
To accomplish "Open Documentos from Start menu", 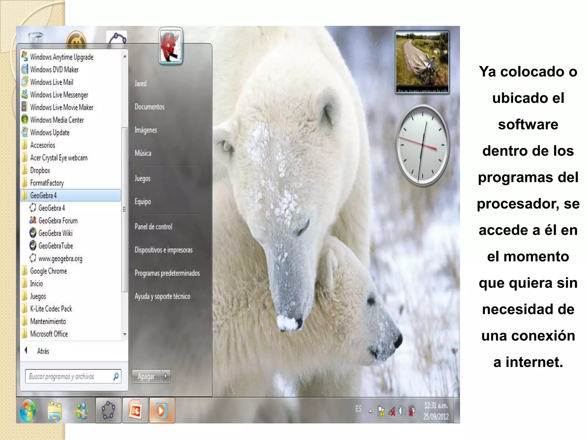I will click(x=149, y=107).
